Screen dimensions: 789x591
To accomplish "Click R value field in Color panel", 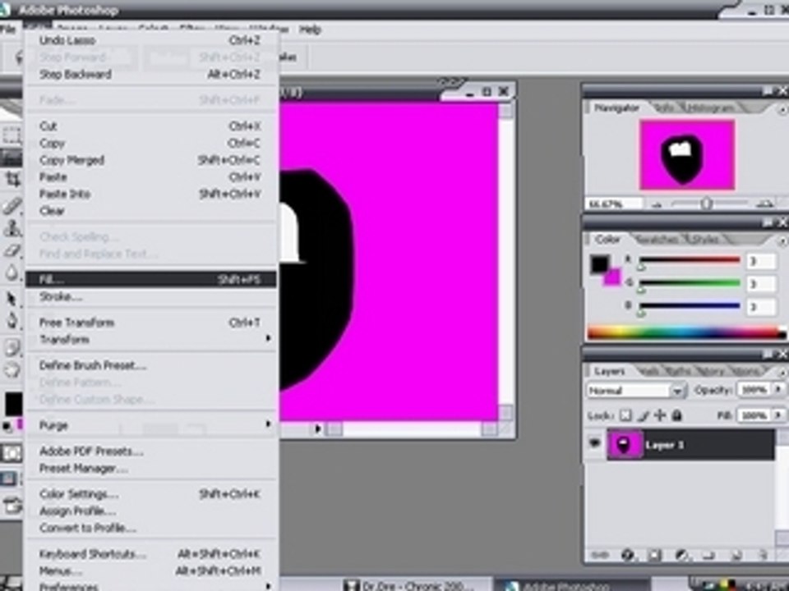I will (761, 261).
